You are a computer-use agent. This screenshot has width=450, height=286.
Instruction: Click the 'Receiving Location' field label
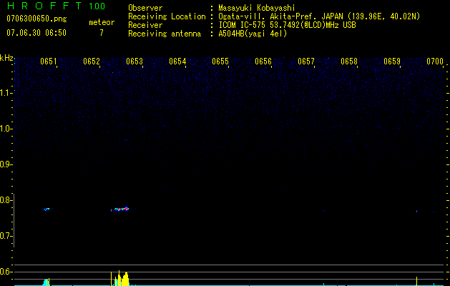coord(167,16)
